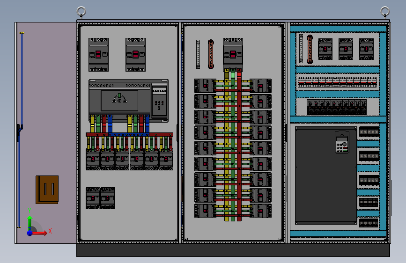The image size is (406, 263).
Task: Select the third breaker in the six-breaker row
Action: point(122,160)
